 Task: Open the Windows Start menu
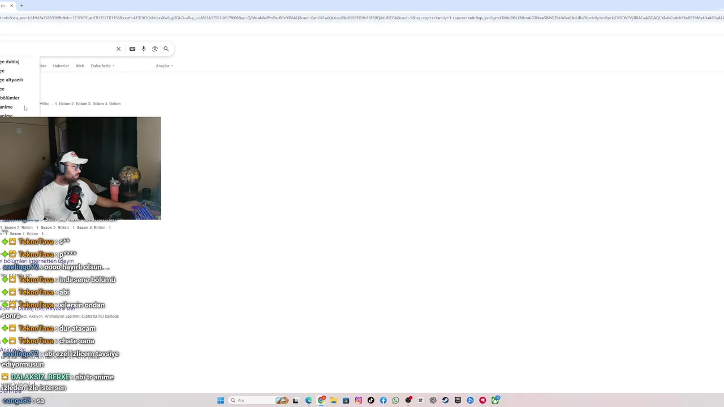point(221,400)
